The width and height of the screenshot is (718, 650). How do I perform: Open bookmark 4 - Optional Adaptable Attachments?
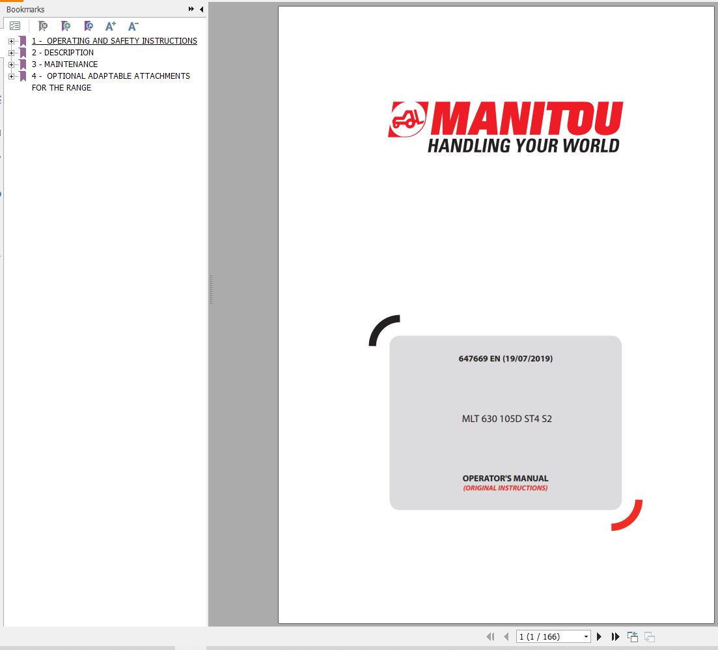point(111,81)
